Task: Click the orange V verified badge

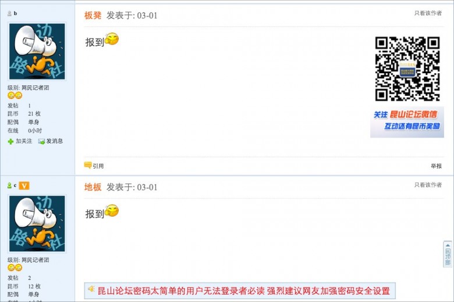Action: (24, 186)
